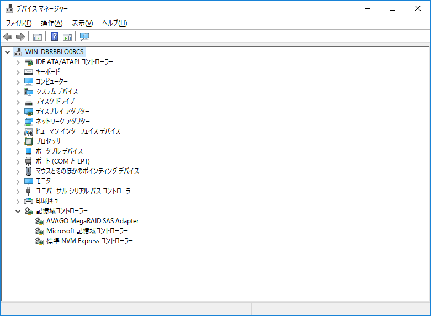Click the keyboard category icon
Image resolution: width=431 pixels, height=316 pixels.
tap(29, 72)
